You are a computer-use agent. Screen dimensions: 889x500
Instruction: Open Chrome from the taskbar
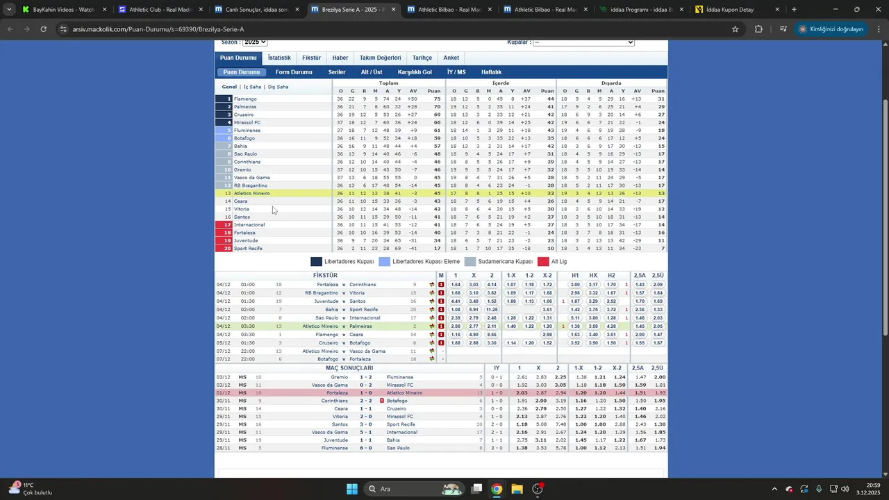coord(497,489)
